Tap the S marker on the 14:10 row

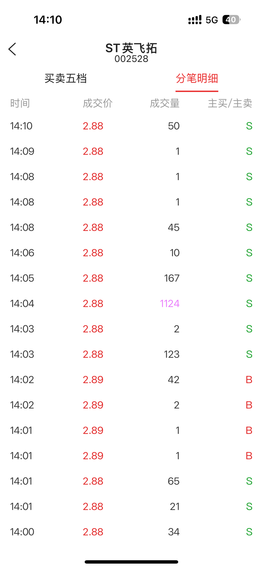tap(249, 126)
